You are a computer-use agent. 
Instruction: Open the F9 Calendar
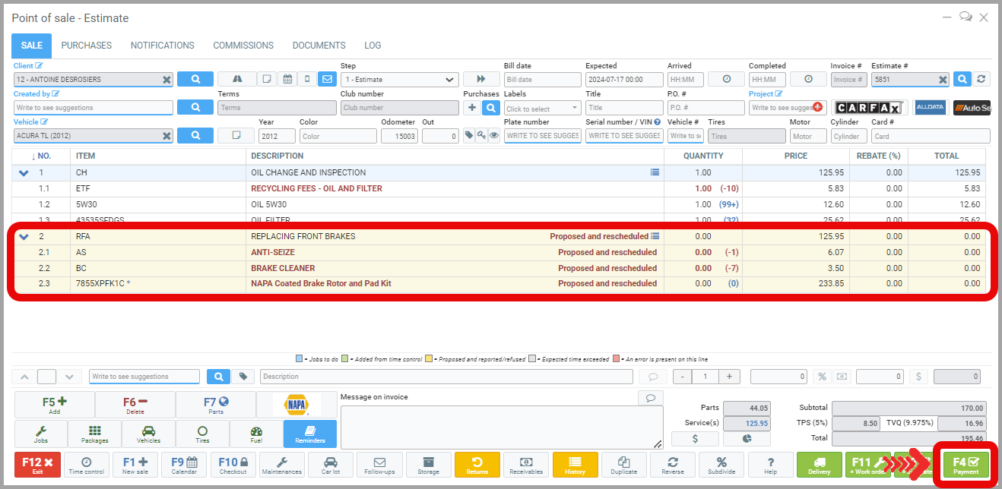(184, 465)
